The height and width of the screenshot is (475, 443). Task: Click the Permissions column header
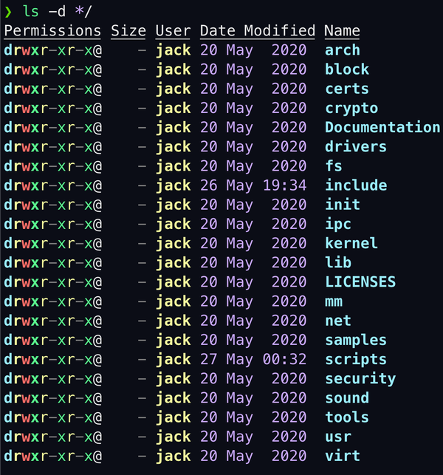(52, 31)
